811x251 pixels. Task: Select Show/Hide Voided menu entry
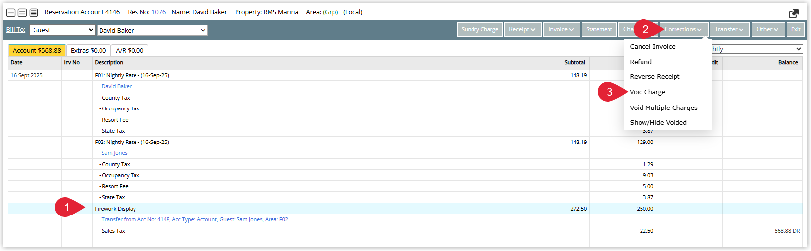coord(658,123)
